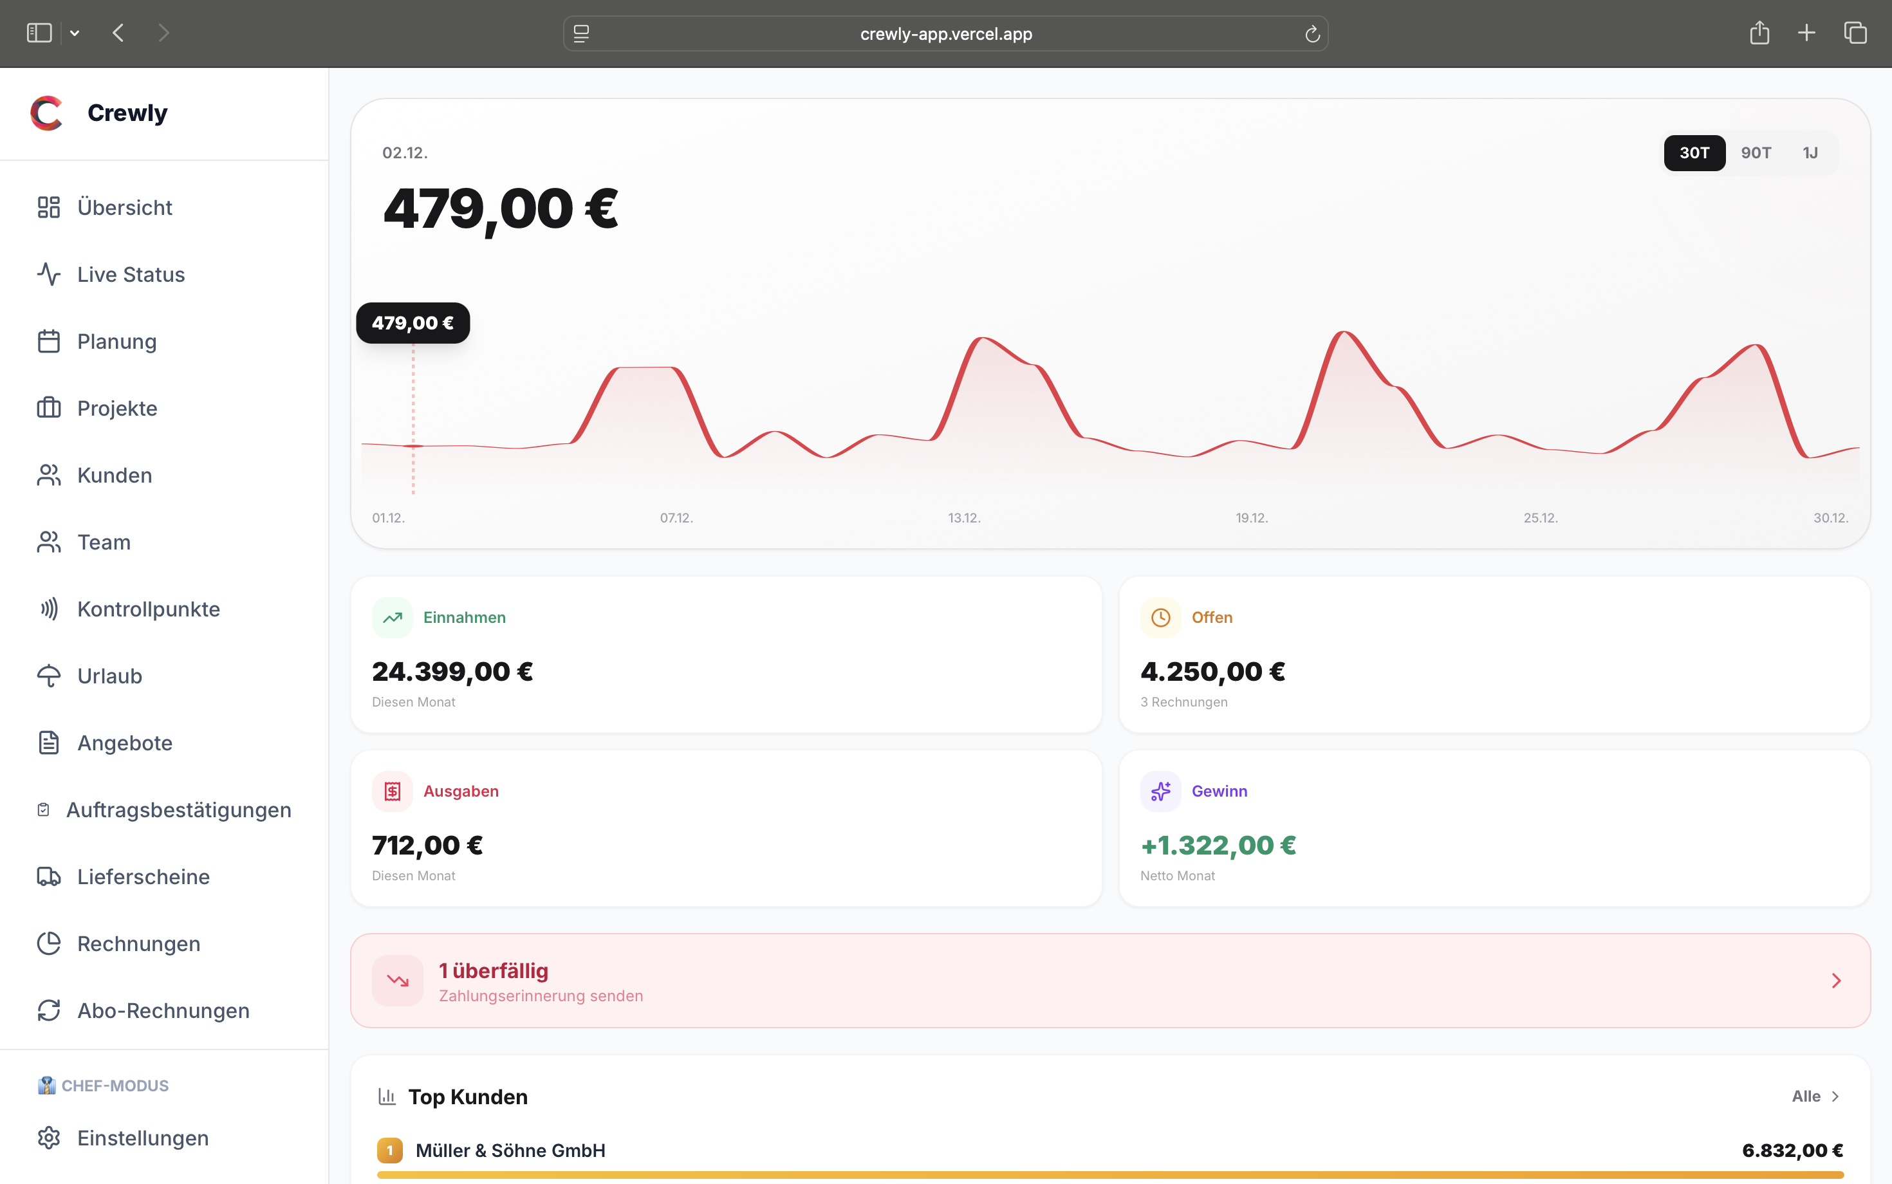Click the Müller & Söhne revenue progress bar
This screenshot has width=1892, height=1184.
pos(1109,1174)
